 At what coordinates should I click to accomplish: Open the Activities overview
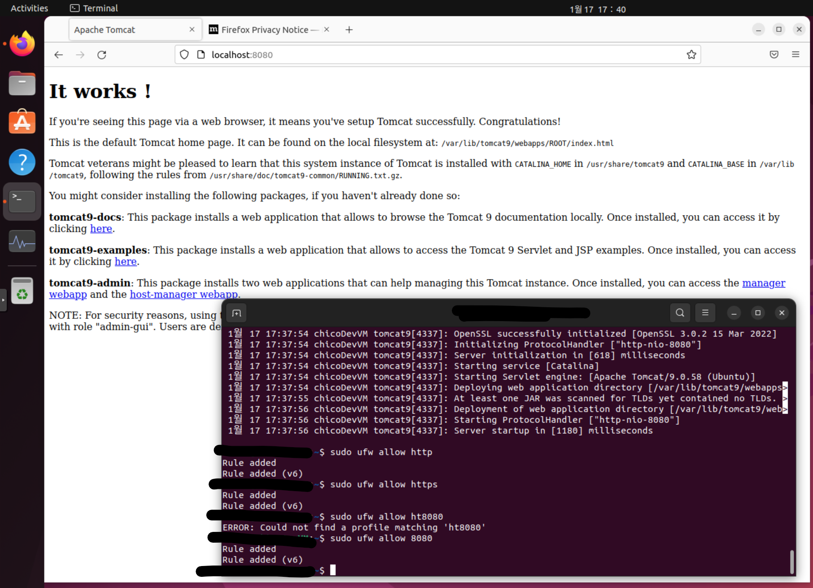tap(29, 8)
